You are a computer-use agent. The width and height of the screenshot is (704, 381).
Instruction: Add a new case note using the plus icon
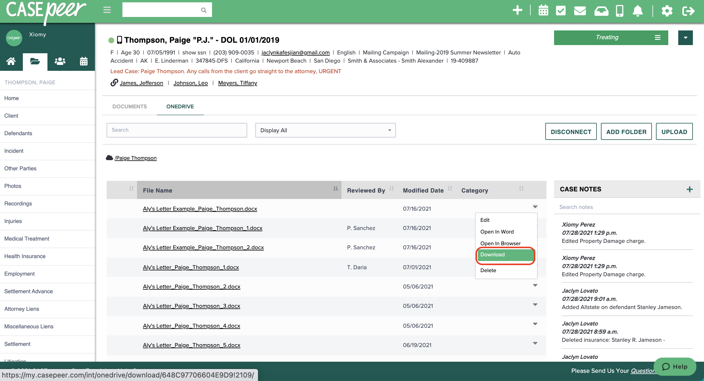click(x=690, y=189)
